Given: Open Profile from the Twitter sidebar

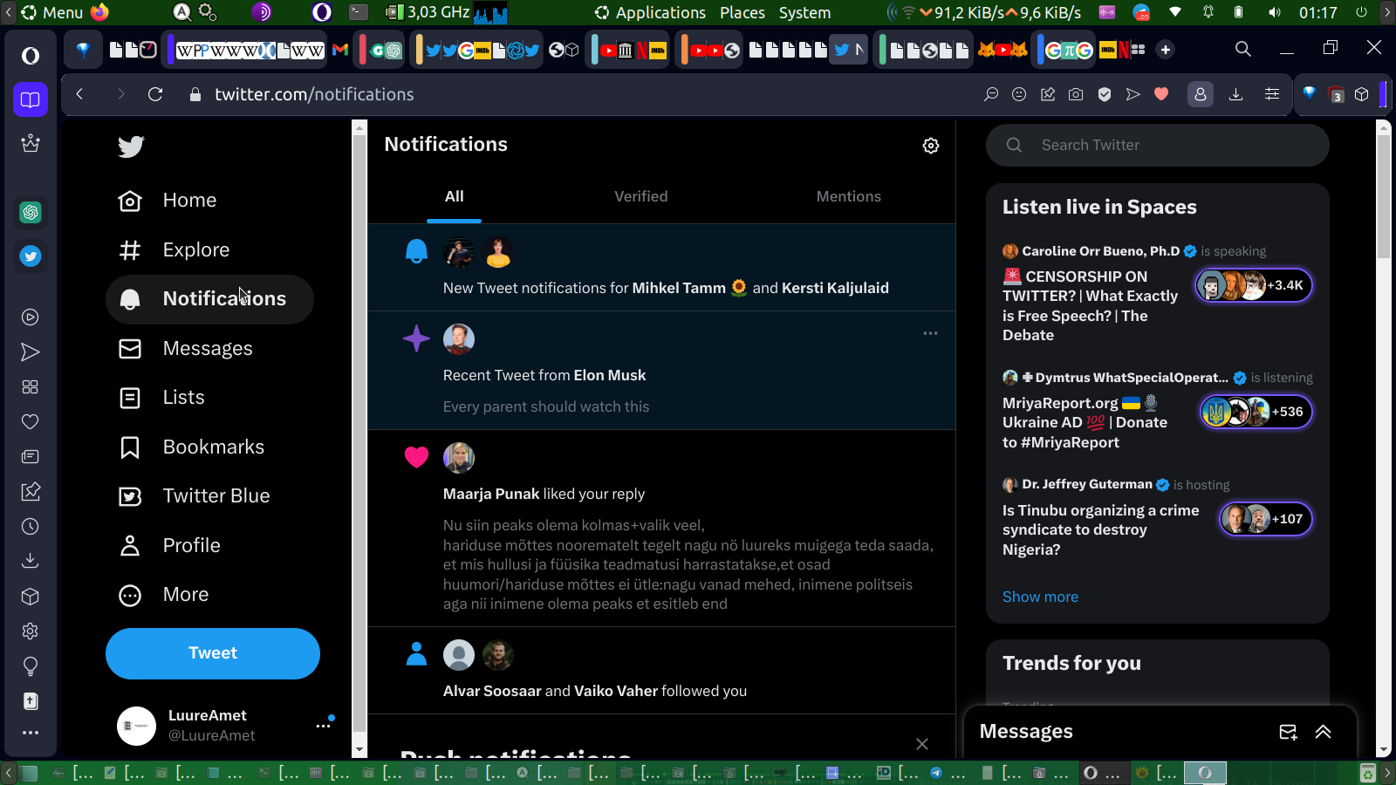Looking at the screenshot, I should click(x=169, y=546).
